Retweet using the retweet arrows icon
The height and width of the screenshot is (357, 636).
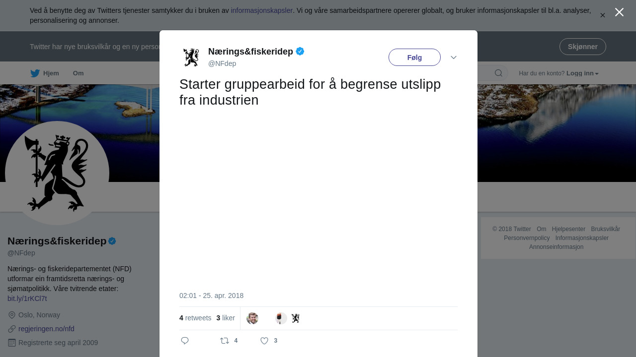(225, 341)
